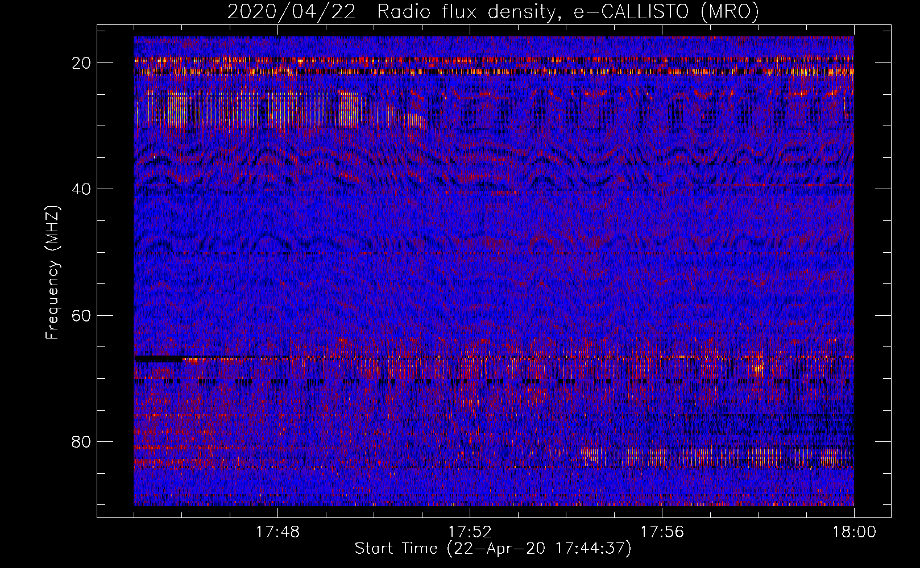920x568 pixels.
Task: Click the 17:56 time tick label
Action: click(662, 532)
